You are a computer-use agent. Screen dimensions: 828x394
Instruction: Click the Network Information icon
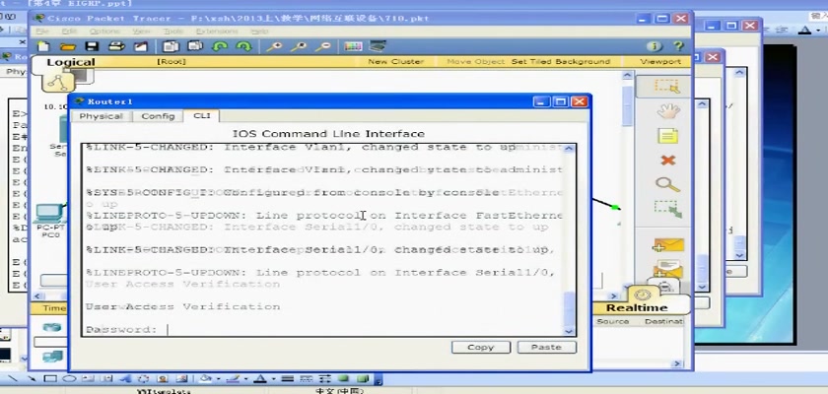(x=654, y=46)
